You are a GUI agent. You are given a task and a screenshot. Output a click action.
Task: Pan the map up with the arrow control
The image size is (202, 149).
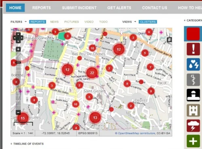point(18,34)
